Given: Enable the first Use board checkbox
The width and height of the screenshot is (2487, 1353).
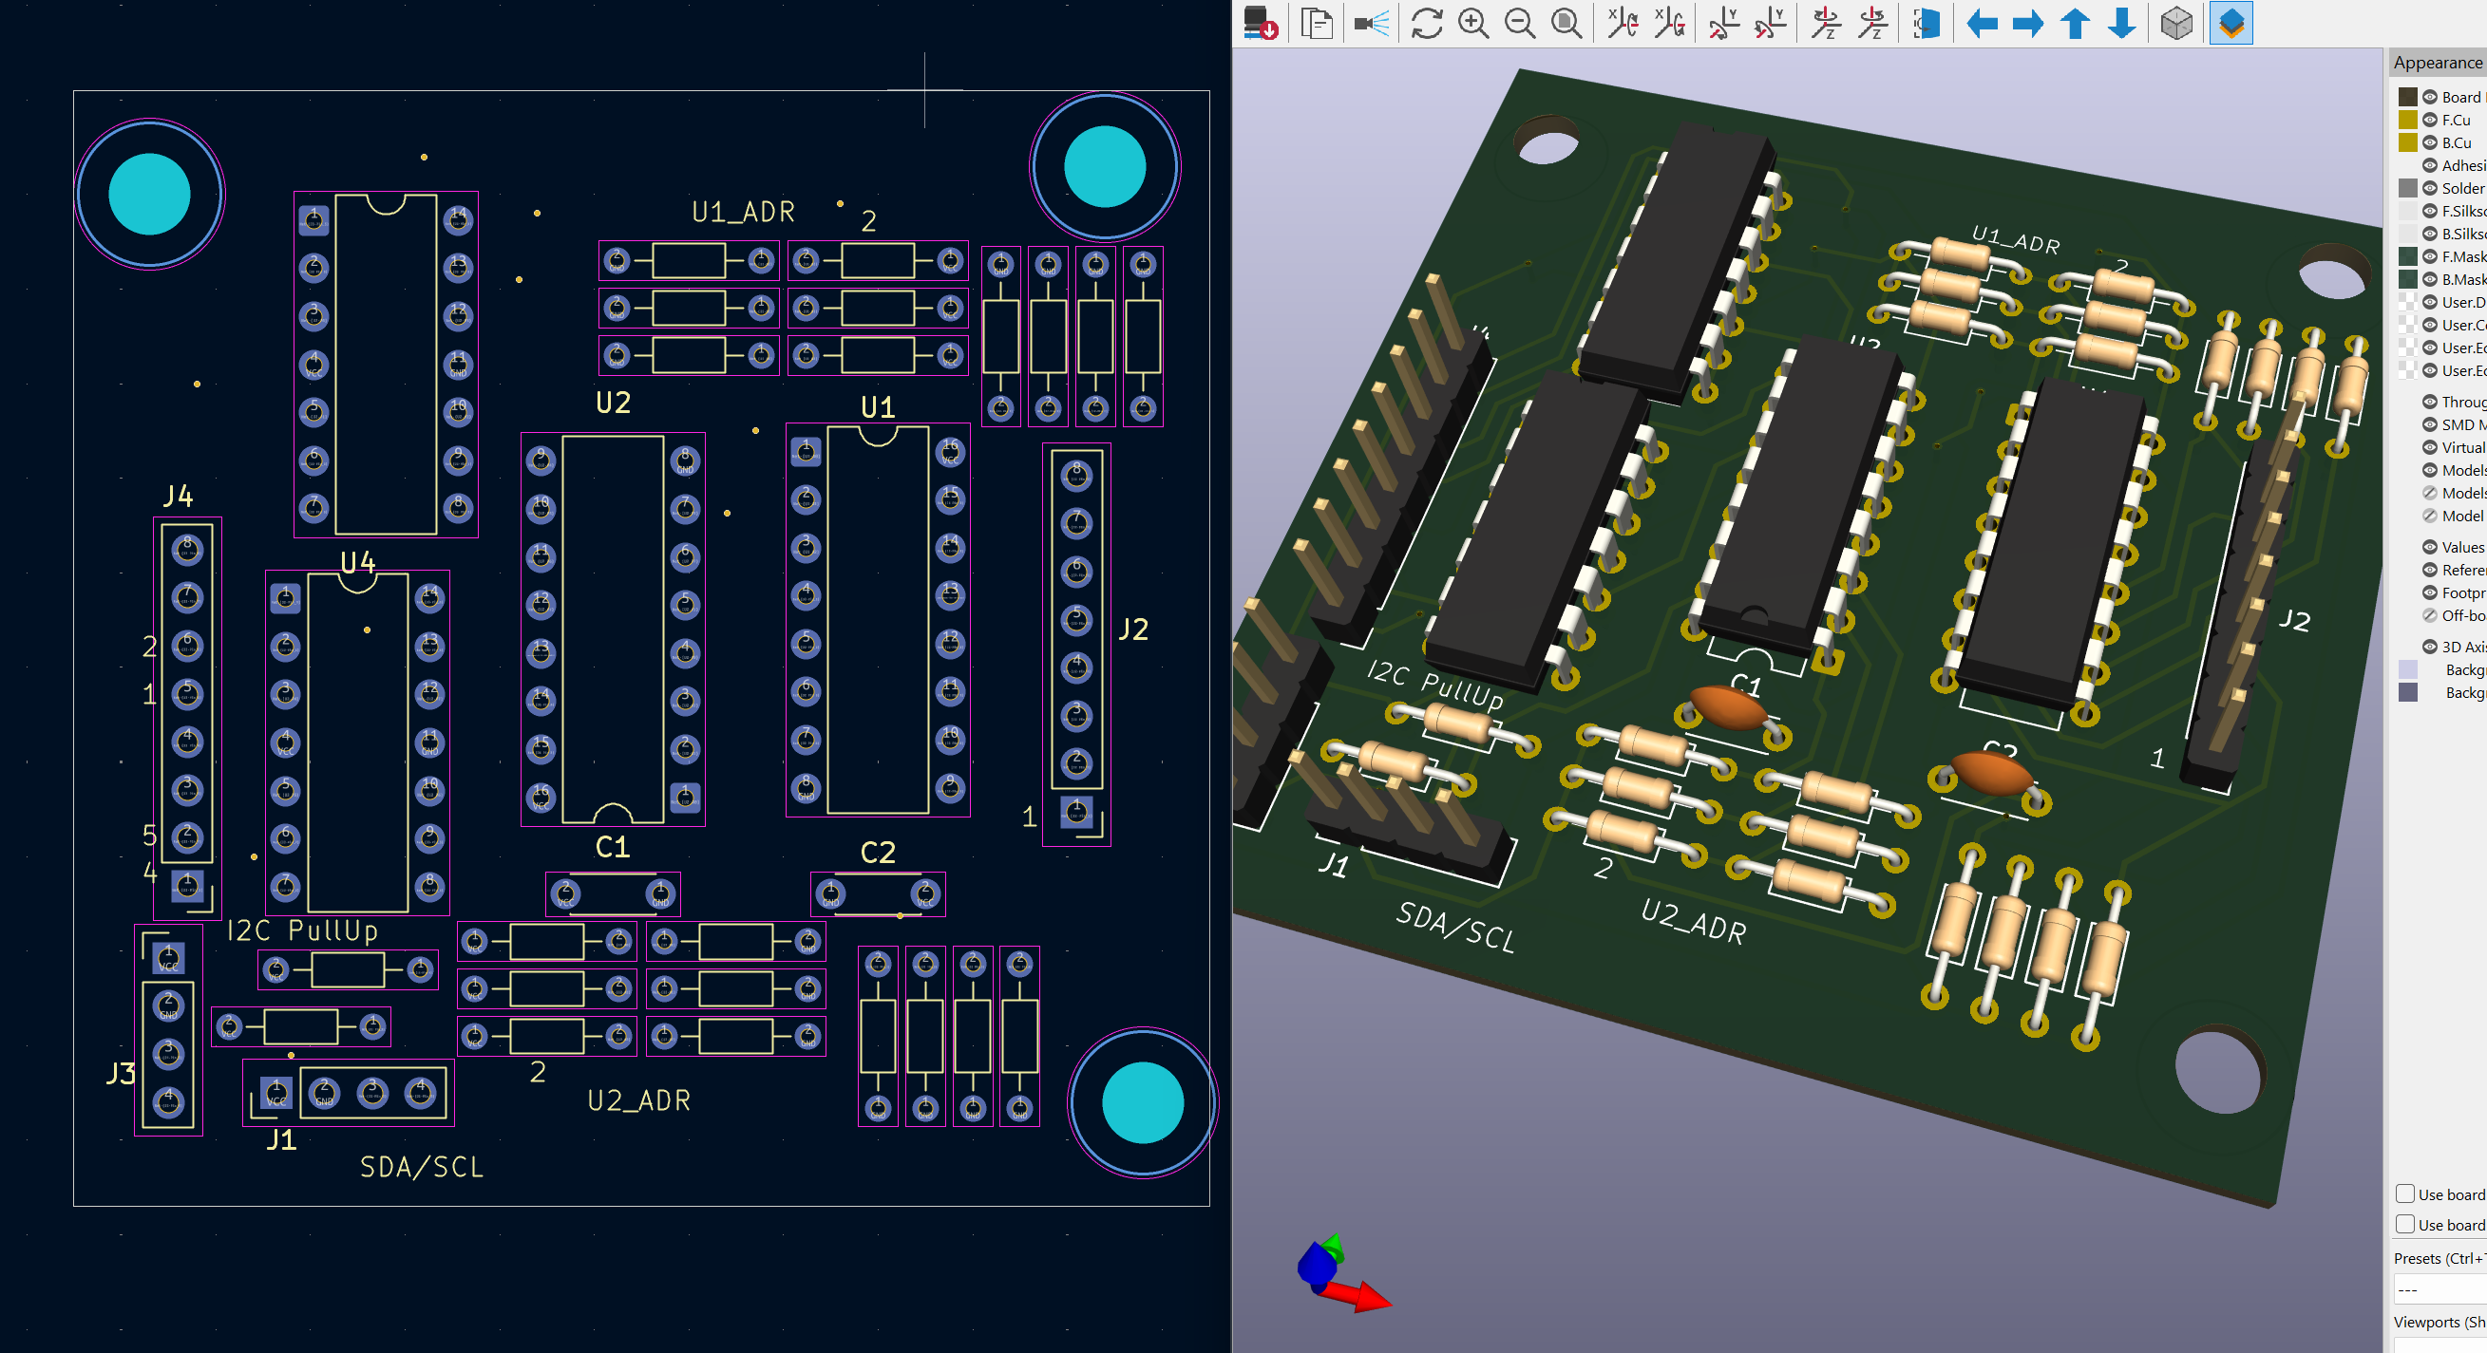Looking at the screenshot, I should pyautogui.click(x=2403, y=1193).
